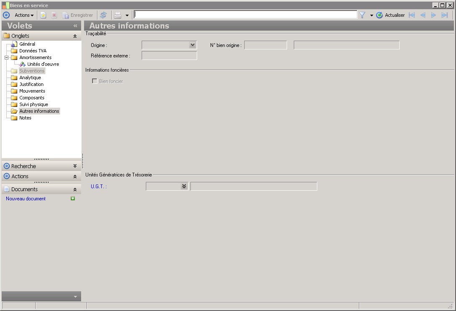Go to first record arrow
The width and height of the screenshot is (456, 311).
(x=412, y=15)
